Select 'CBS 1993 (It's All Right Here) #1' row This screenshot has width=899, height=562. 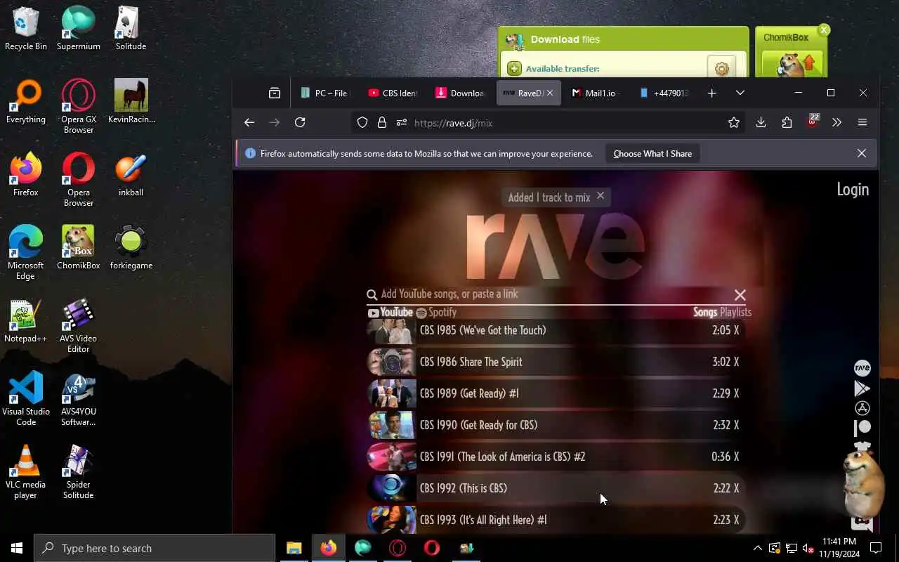(556, 520)
